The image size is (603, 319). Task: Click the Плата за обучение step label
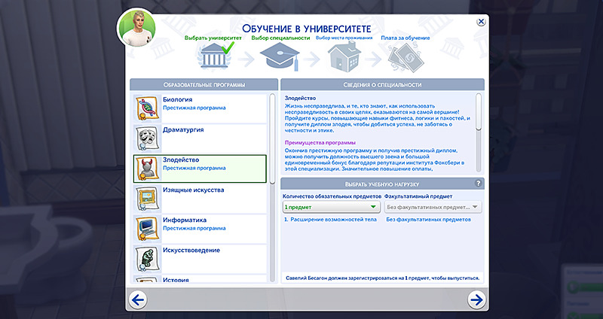[x=406, y=38]
